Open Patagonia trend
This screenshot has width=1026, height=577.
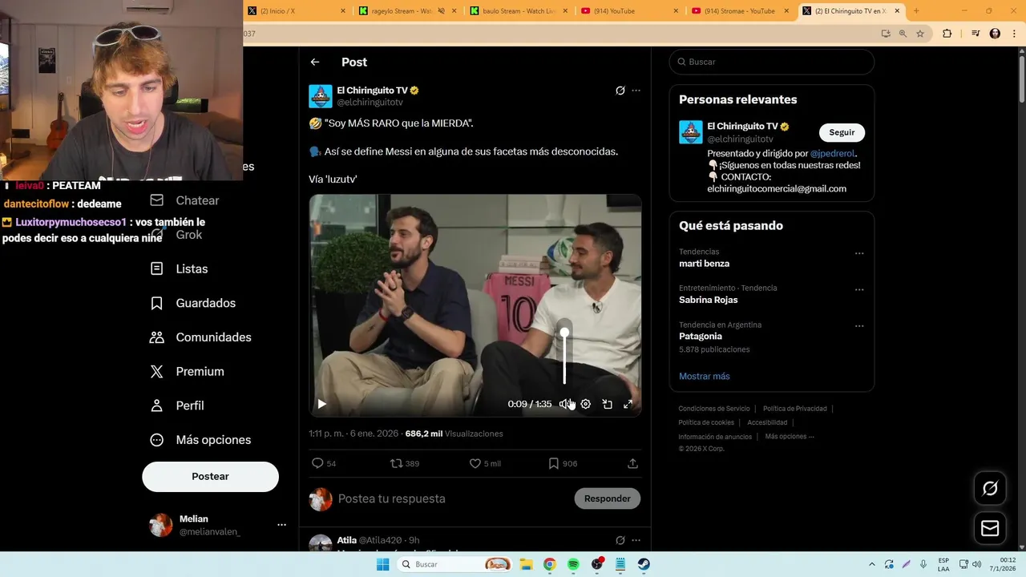click(701, 336)
